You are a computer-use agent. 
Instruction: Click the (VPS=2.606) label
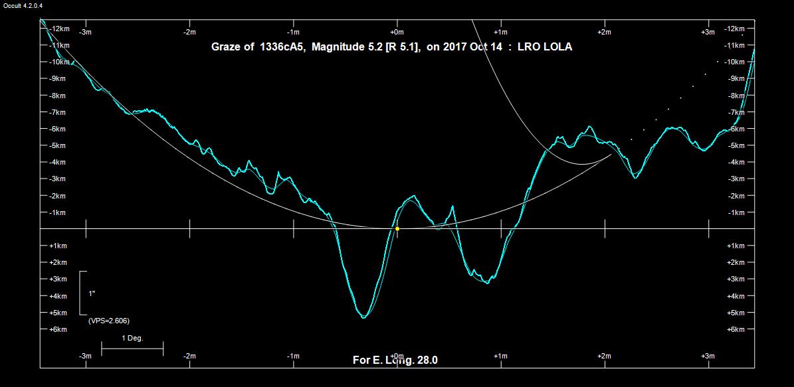point(109,321)
